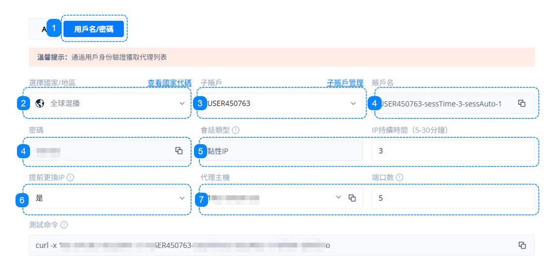
Task: Open the 全球混播 country/region dropdown
Action: [109, 103]
